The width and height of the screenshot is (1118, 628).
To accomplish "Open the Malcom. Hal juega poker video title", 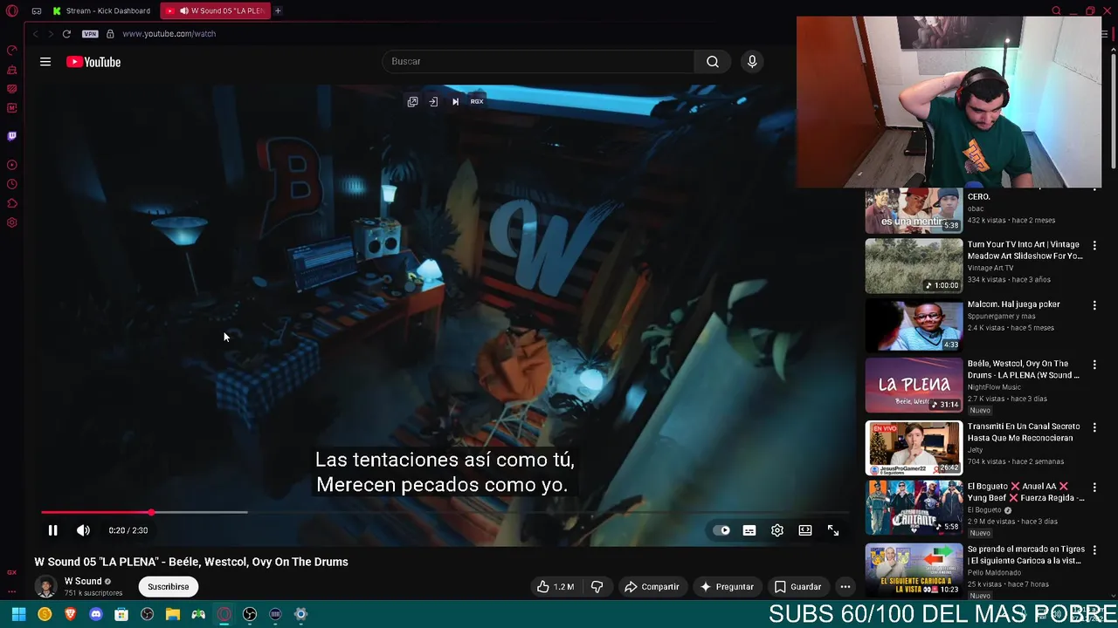I will (x=1013, y=304).
